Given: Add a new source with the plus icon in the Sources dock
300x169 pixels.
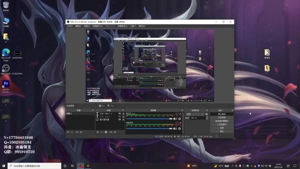Looking at the screenshot, I should [98, 132].
